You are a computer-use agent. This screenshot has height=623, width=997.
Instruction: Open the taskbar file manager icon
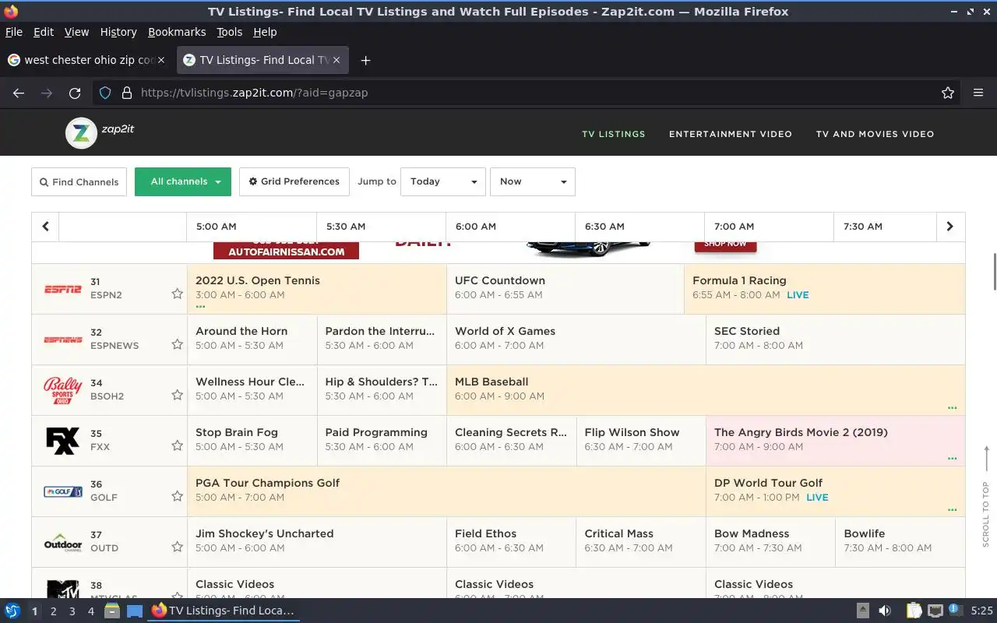(112, 611)
